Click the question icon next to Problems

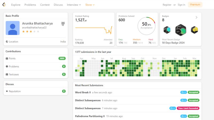(x=7, y=66)
